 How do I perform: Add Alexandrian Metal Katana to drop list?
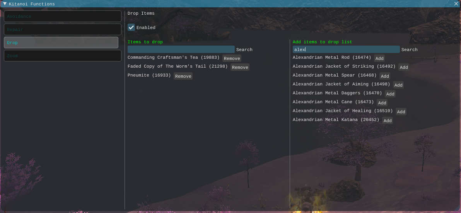(x=388, y=121)
